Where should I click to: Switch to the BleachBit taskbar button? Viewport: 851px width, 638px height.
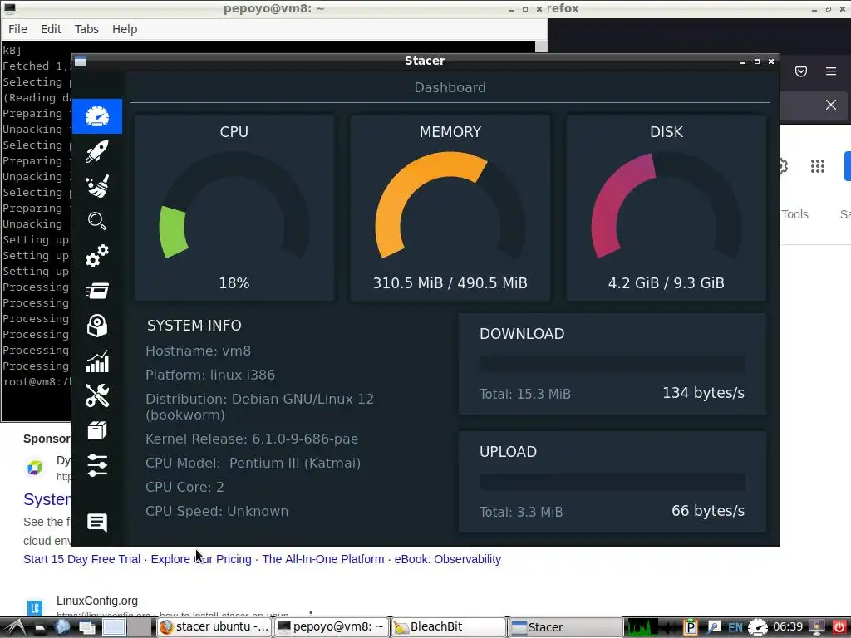pos(448,627)
